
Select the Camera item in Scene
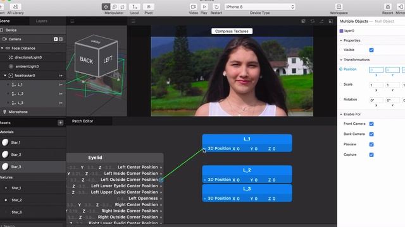[33, 39]
